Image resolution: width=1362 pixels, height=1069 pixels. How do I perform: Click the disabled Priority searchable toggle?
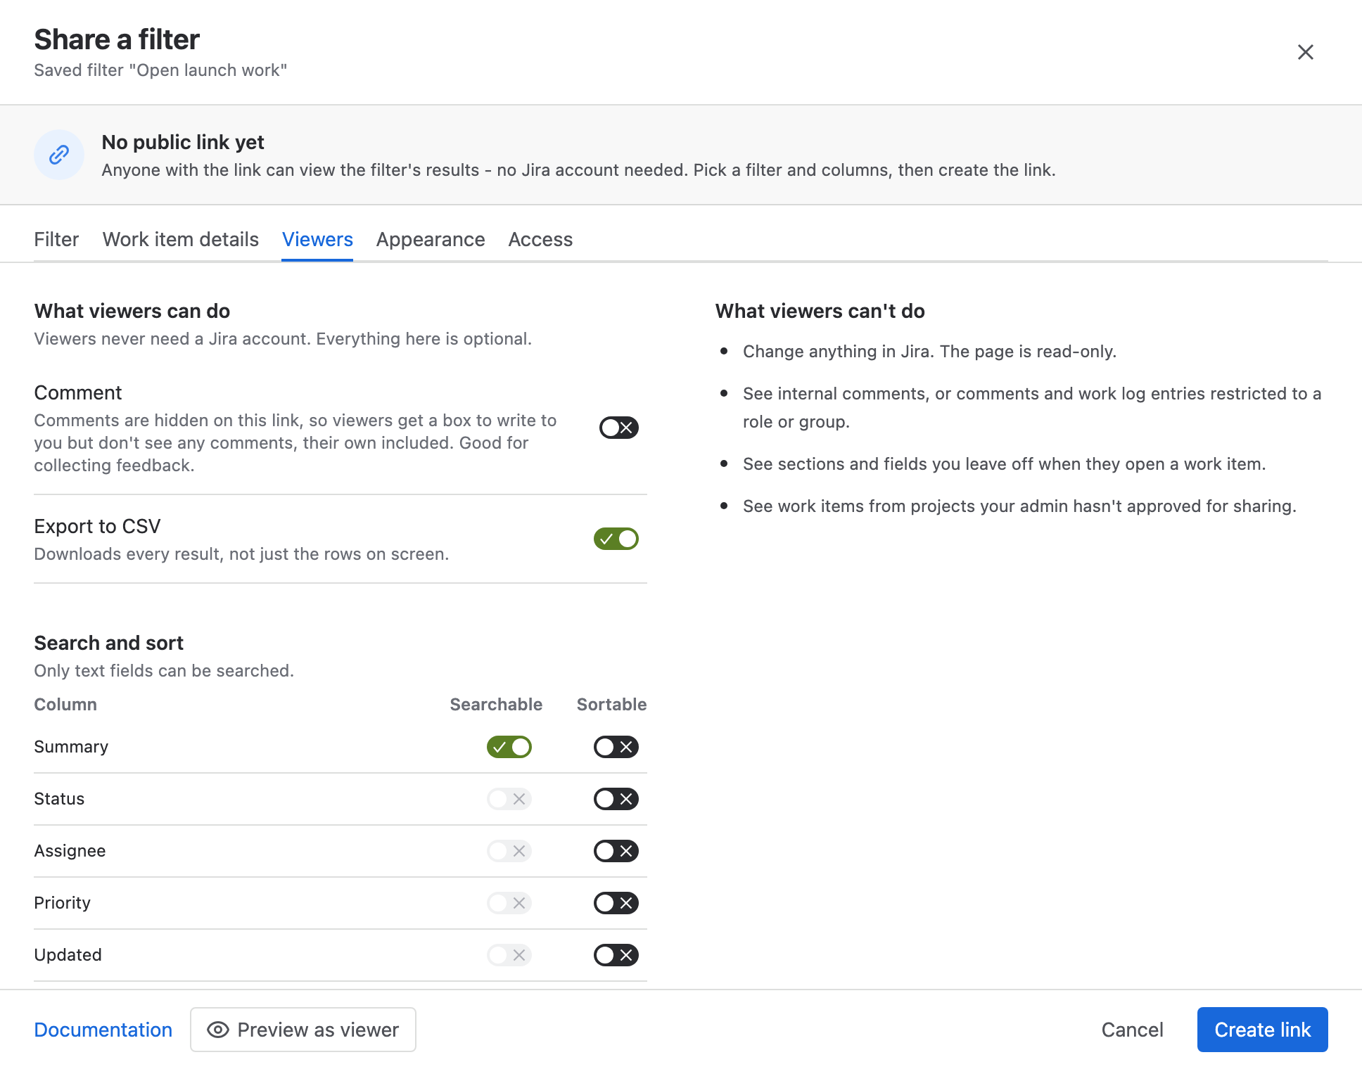click(509, 903)
